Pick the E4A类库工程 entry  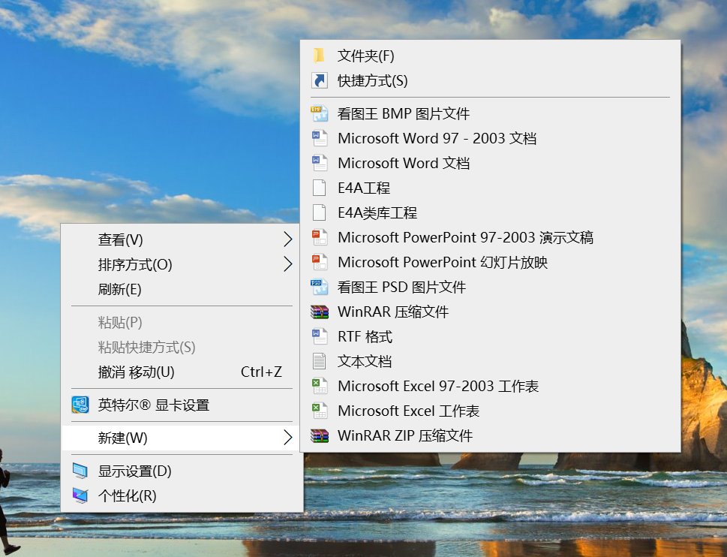(x=491, y=213)
